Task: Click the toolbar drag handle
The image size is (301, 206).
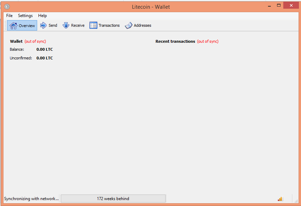Action: (x=5, y=25)
